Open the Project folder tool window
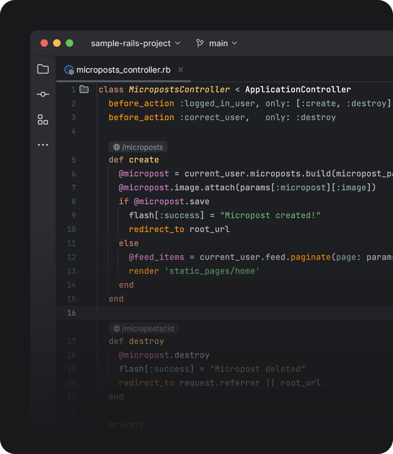Viewport: 393px width, 454px height. (43, 69)
